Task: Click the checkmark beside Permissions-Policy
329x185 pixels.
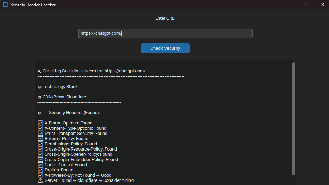Action: (x=40, y=144)
